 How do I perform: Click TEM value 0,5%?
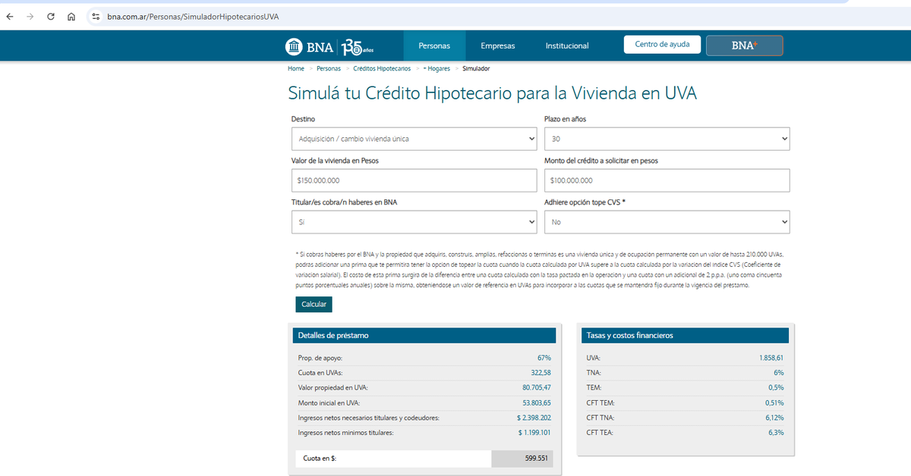pos(776,387)
